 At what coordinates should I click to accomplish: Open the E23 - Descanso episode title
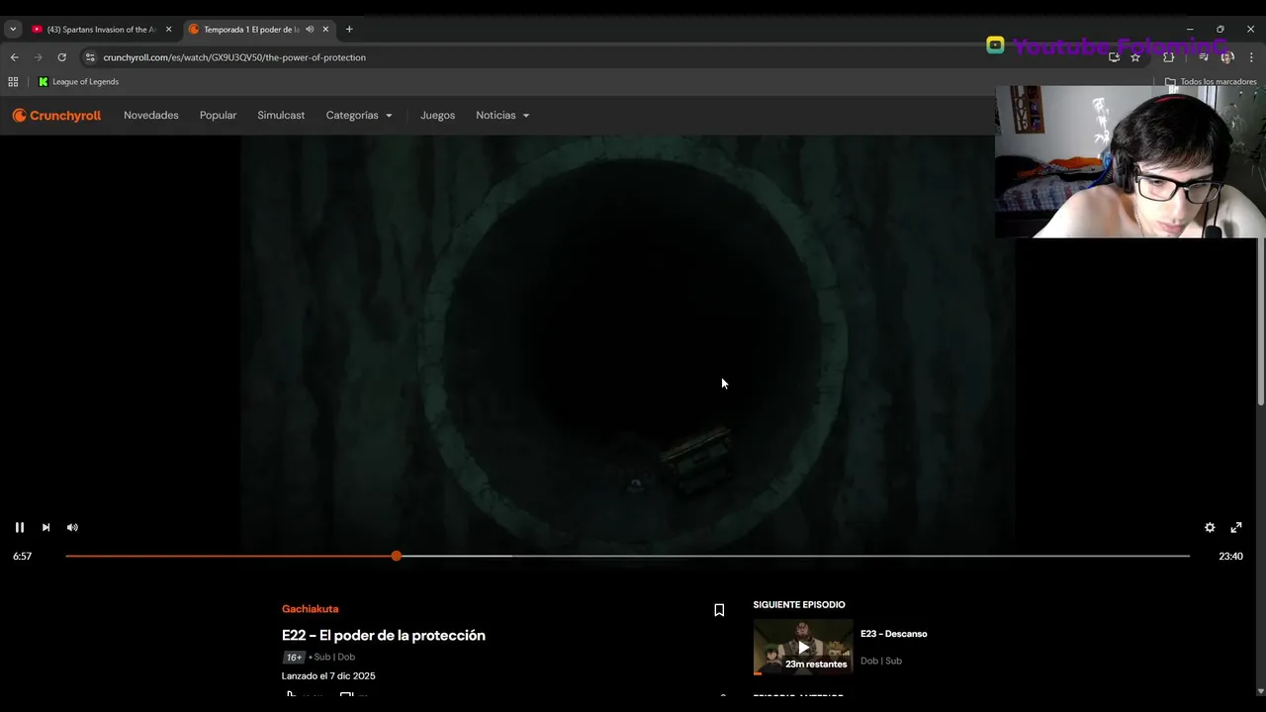(893, 634)
